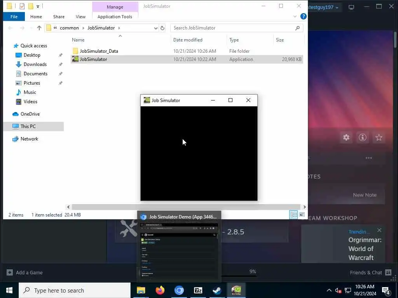The height and width of the screenshot is (298, 398).
Task: Open the Steam three-dots options menu
Action: pos(368,158)
